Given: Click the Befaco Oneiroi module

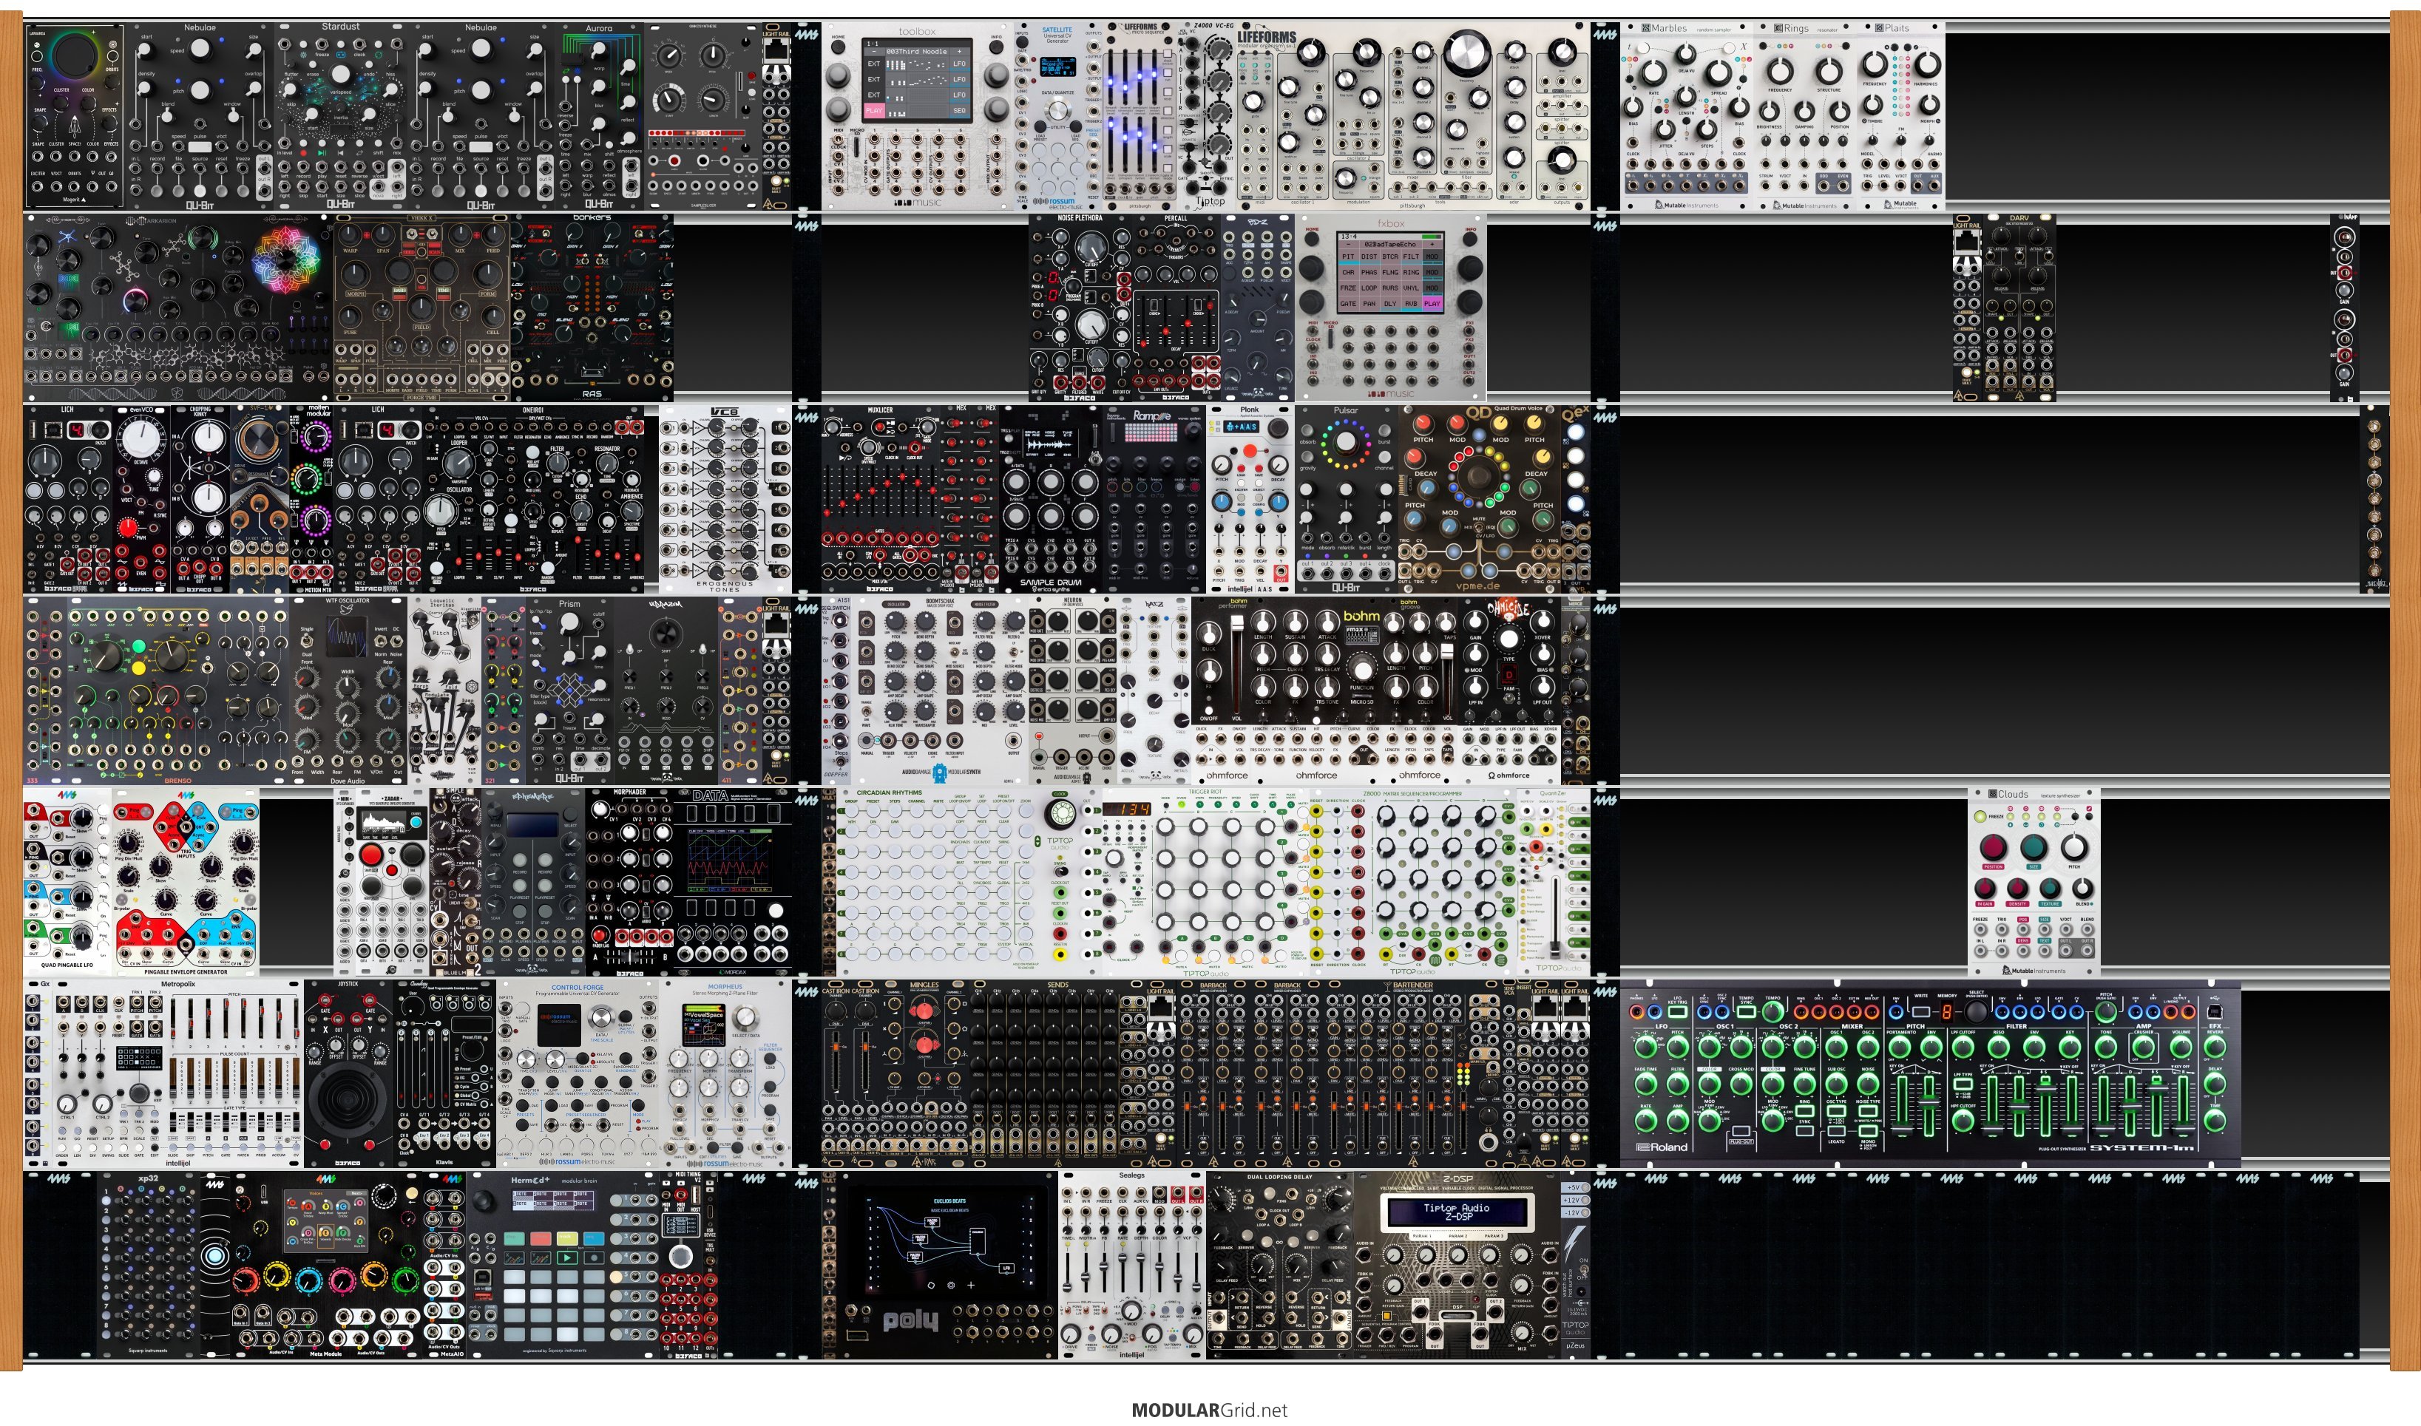Looking at the screenshot, I should pos(533,499).
